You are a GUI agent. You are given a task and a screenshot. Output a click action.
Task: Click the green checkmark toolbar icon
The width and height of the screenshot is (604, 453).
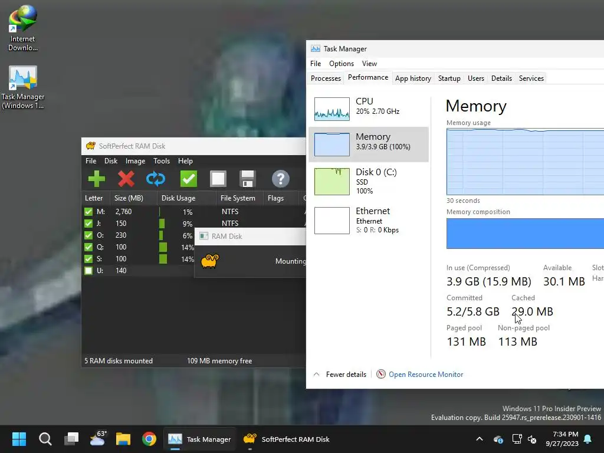pos(189,179)
